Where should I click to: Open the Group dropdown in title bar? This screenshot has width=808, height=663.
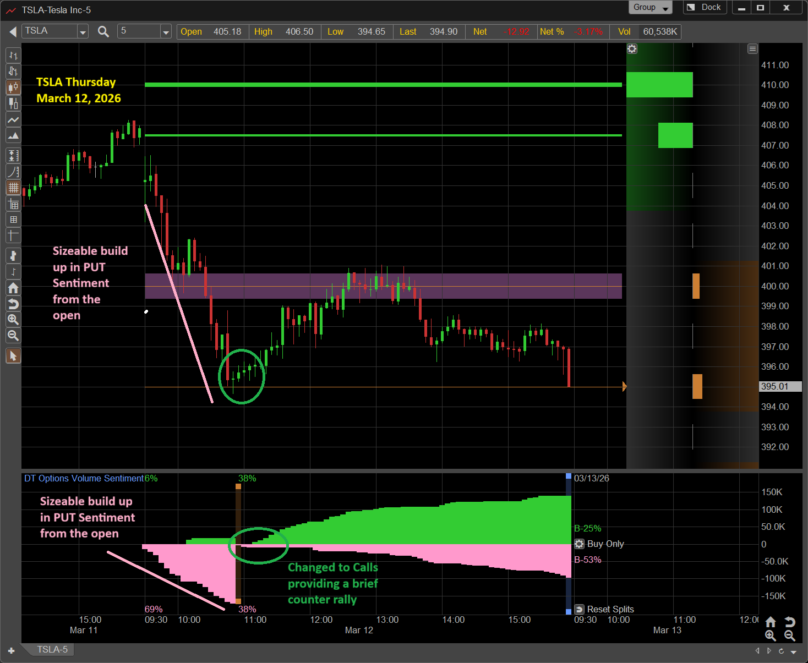651,8
